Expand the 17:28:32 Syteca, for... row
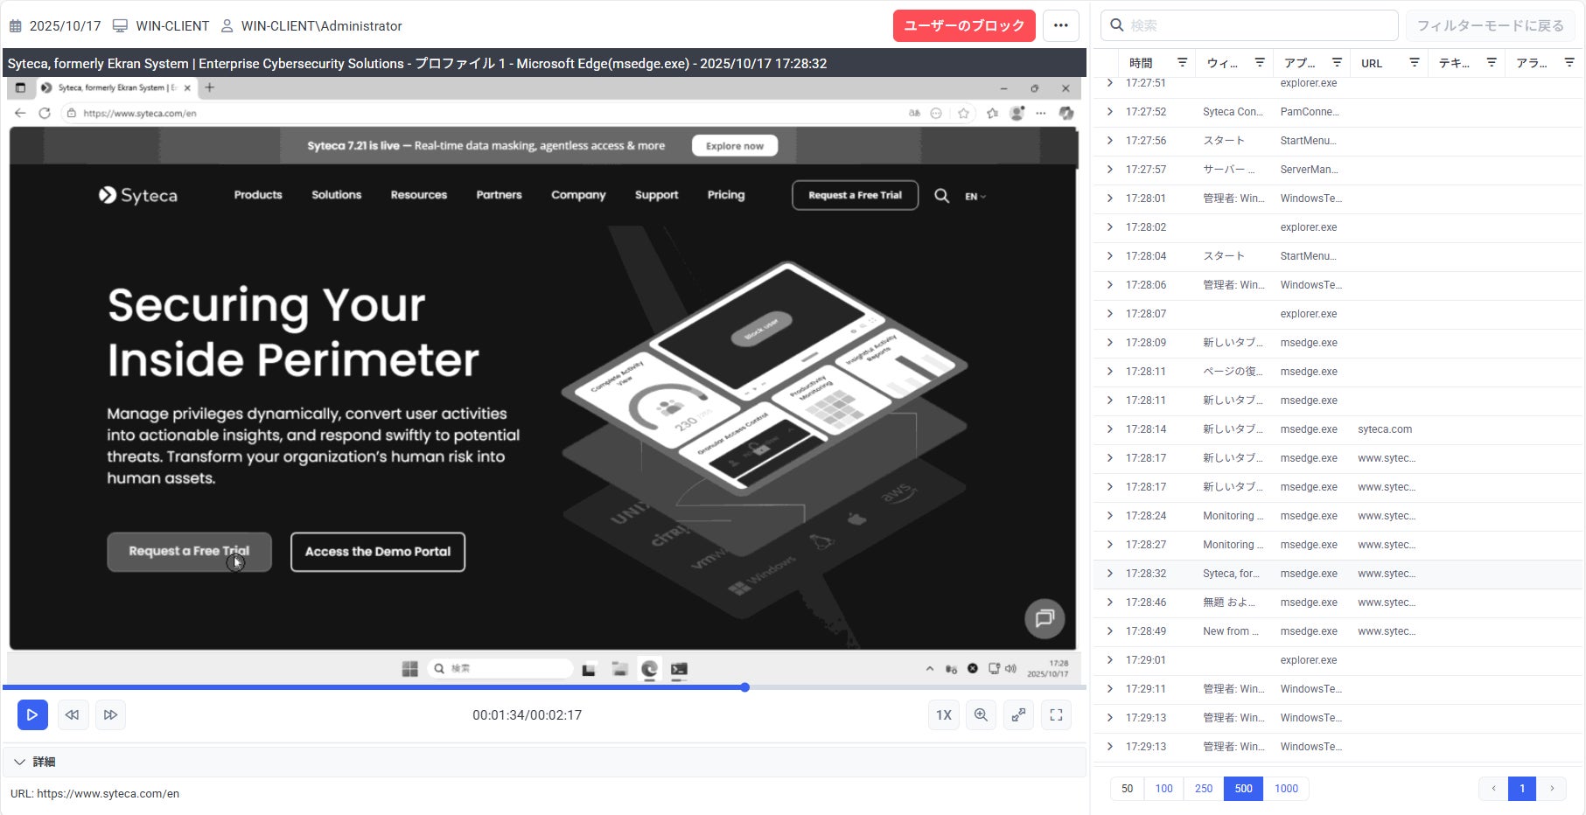Image resolution: width=1586 pixels, height=815 pixels. [x=1110, y=573]
